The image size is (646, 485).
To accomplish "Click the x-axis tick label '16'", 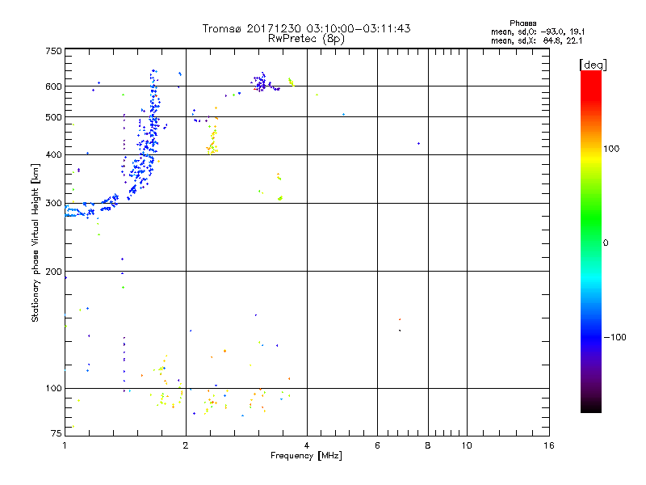I will click(549, 445).
